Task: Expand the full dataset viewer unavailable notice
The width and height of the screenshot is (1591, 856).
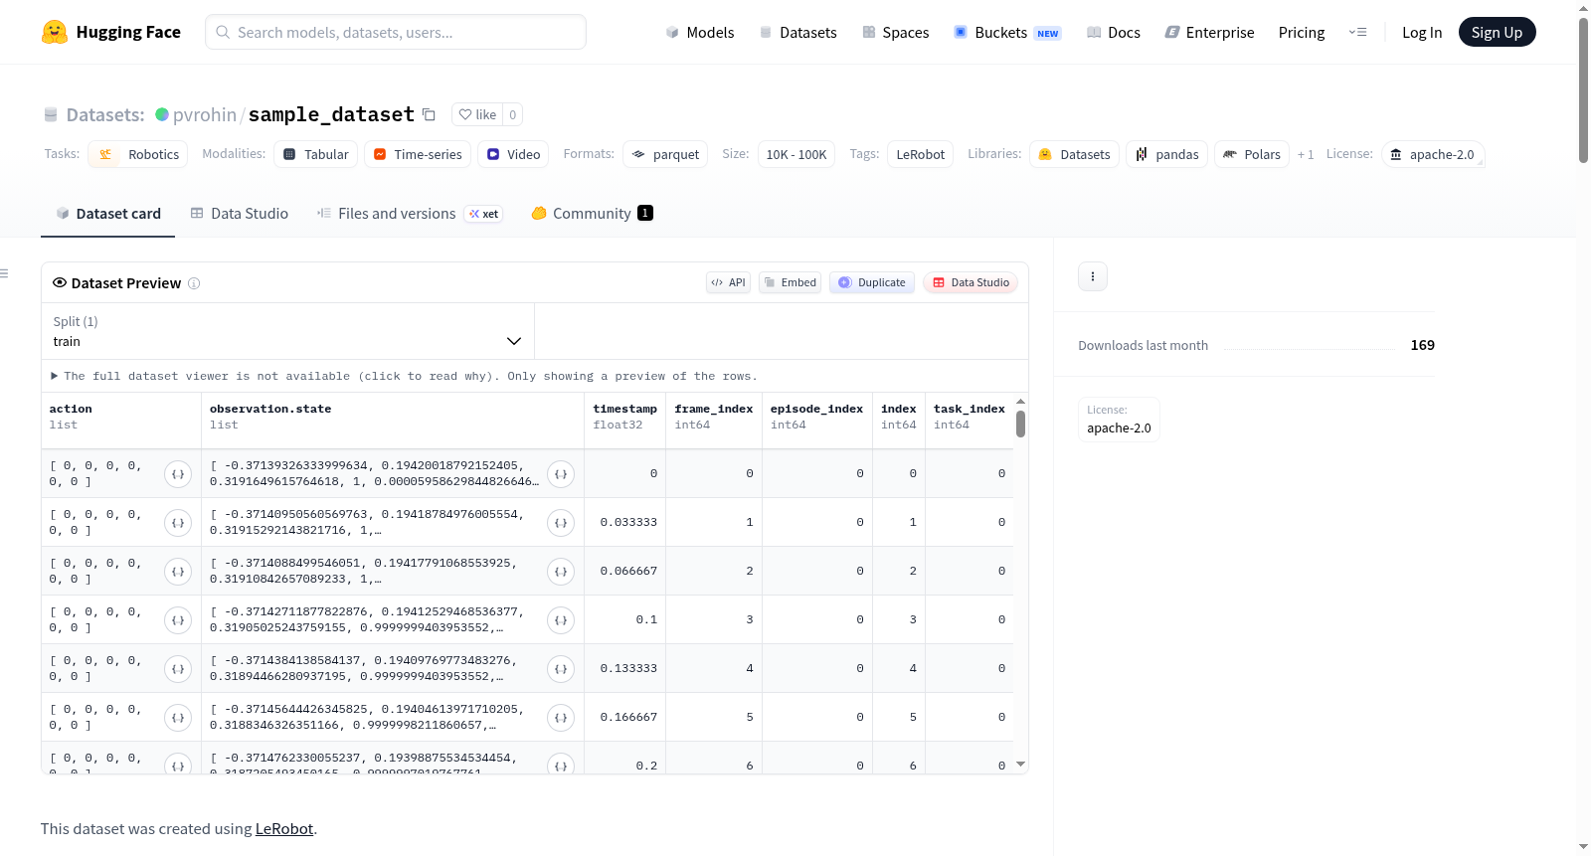Action: coord(405,376)
